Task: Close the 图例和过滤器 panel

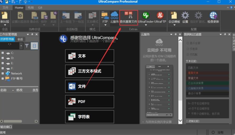Action: click(229, 34)
